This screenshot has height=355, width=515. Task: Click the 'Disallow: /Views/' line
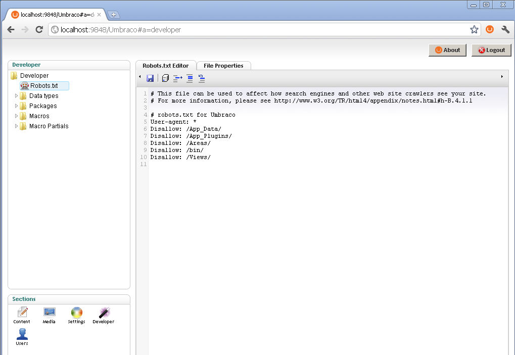180,157
